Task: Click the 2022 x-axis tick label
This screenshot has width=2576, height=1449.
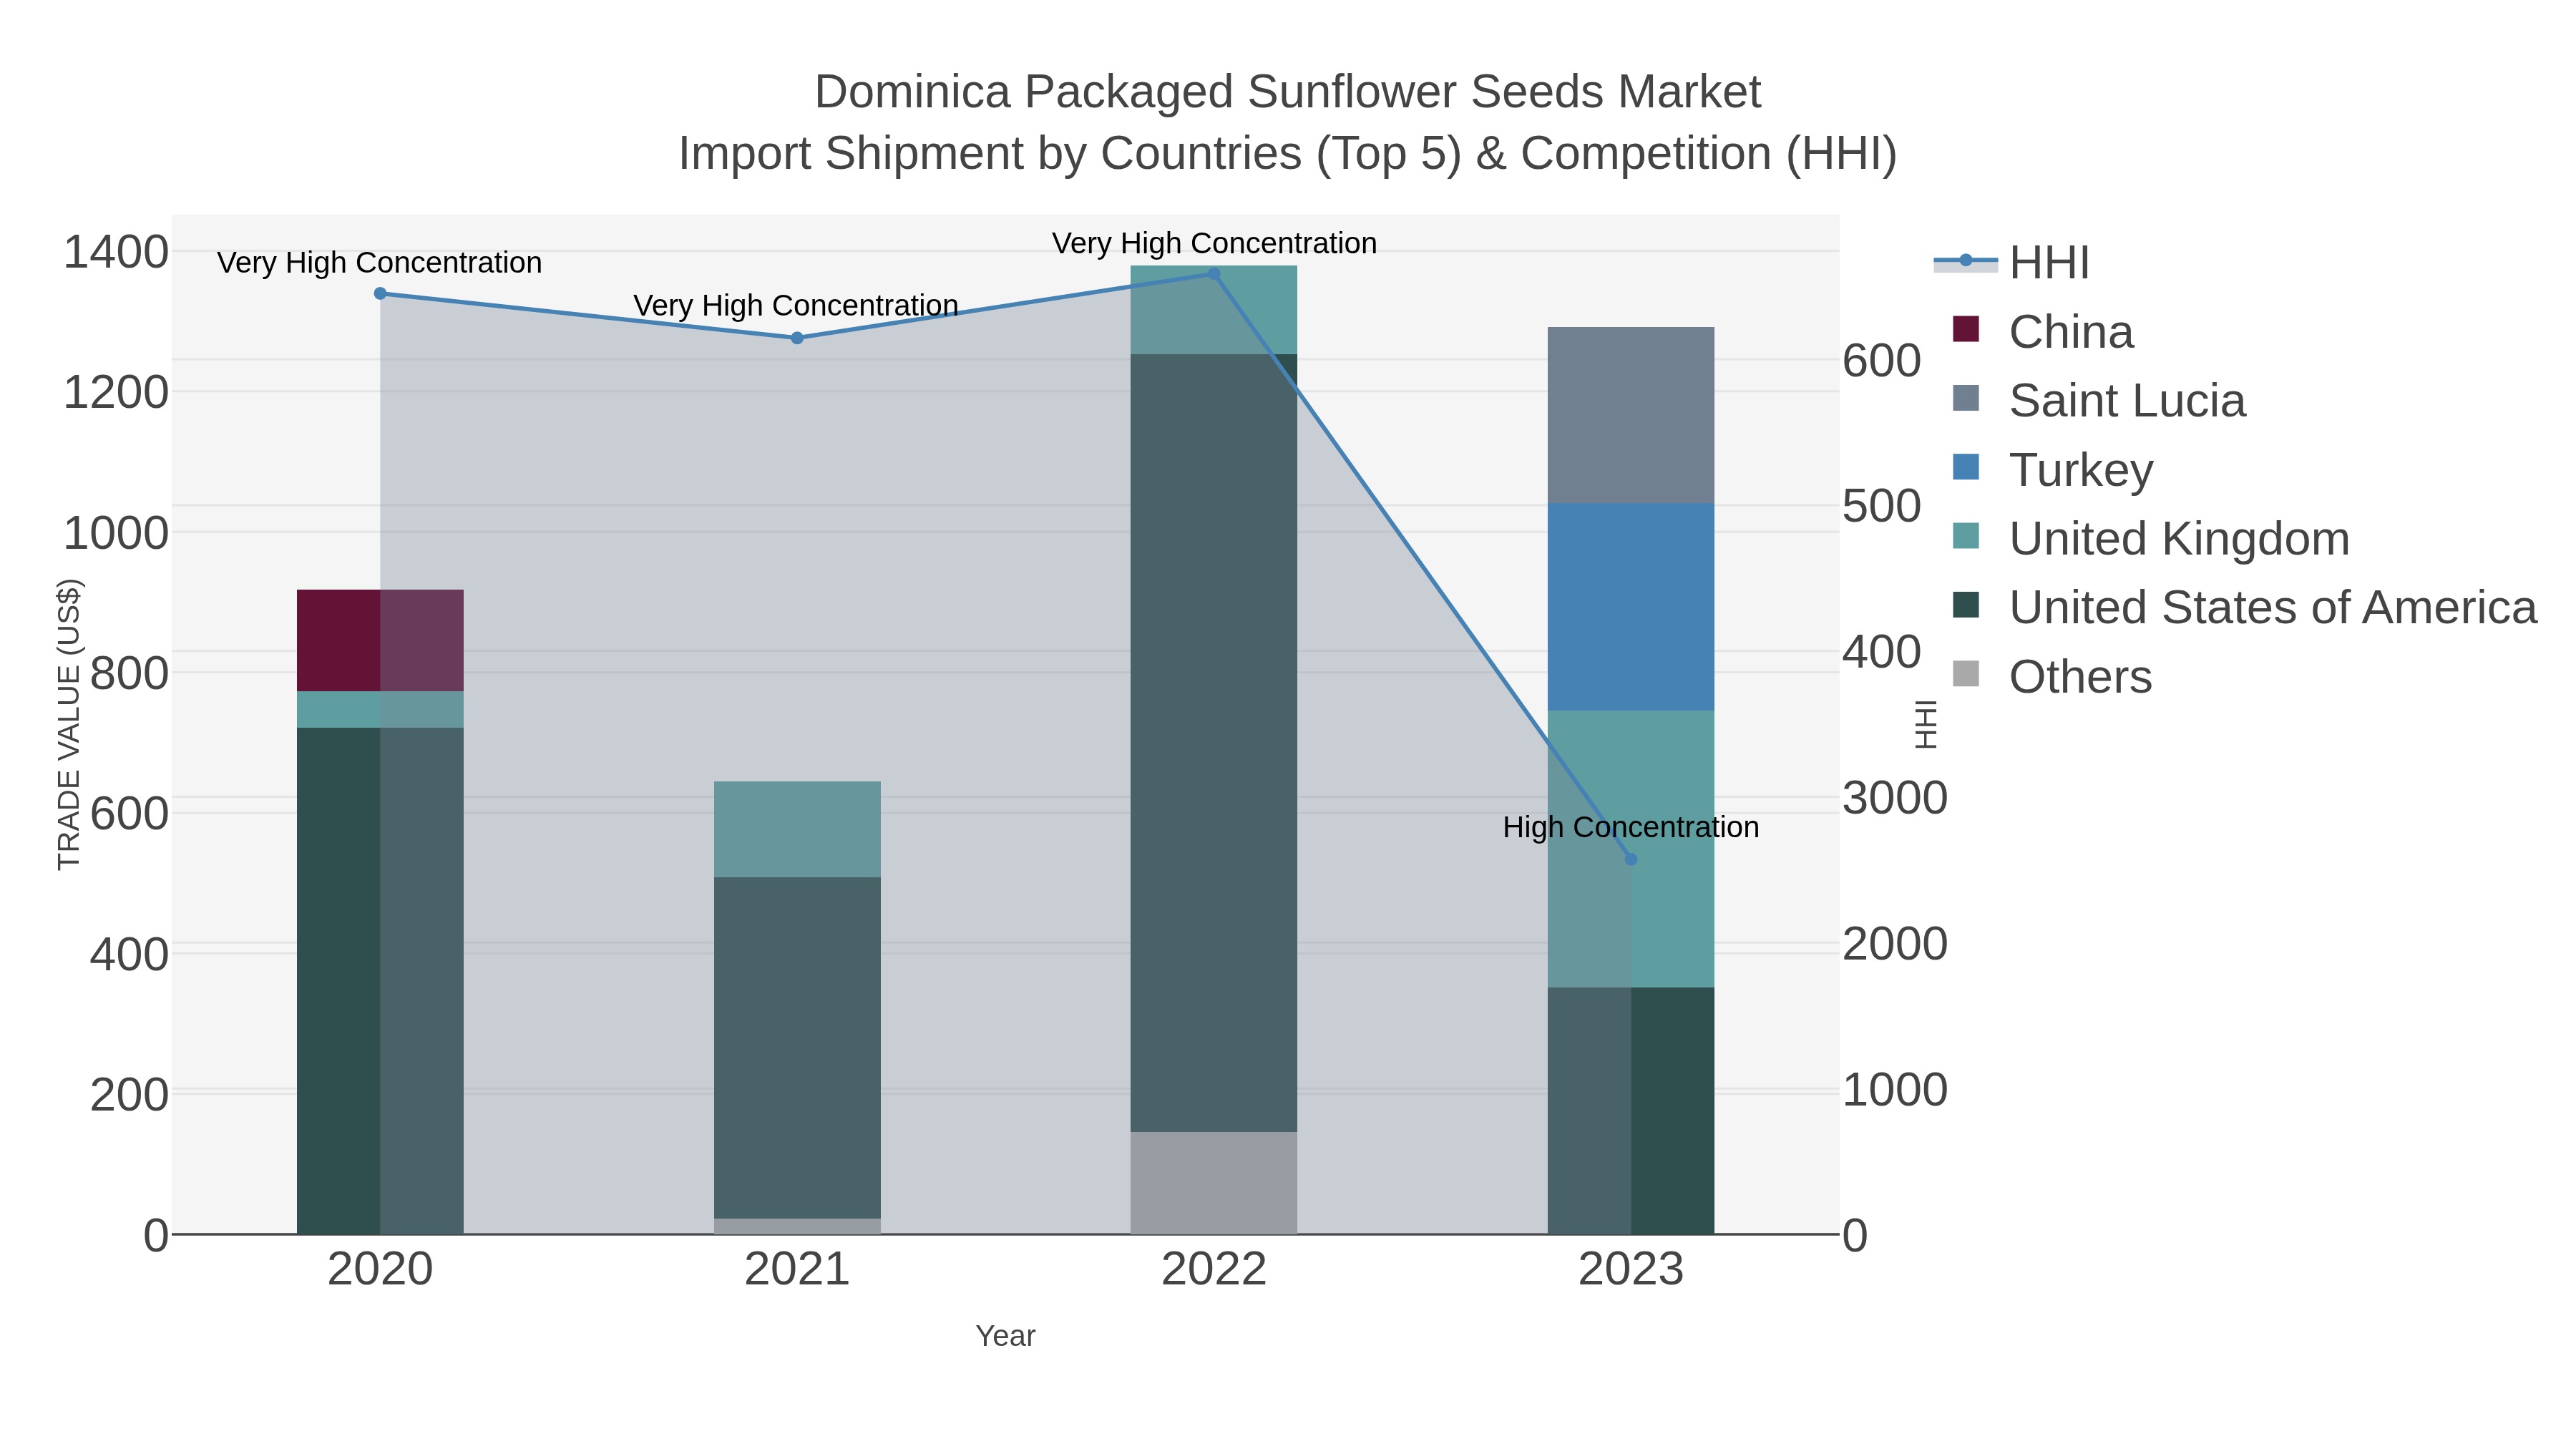Action: pyautogui.click(x=1214, y=1270)
